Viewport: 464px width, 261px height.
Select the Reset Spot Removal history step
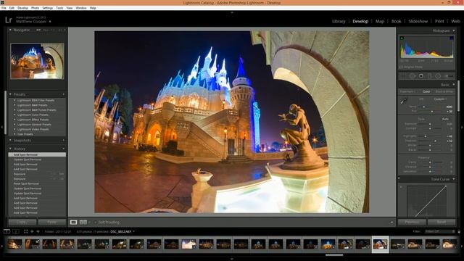(37, 183)
